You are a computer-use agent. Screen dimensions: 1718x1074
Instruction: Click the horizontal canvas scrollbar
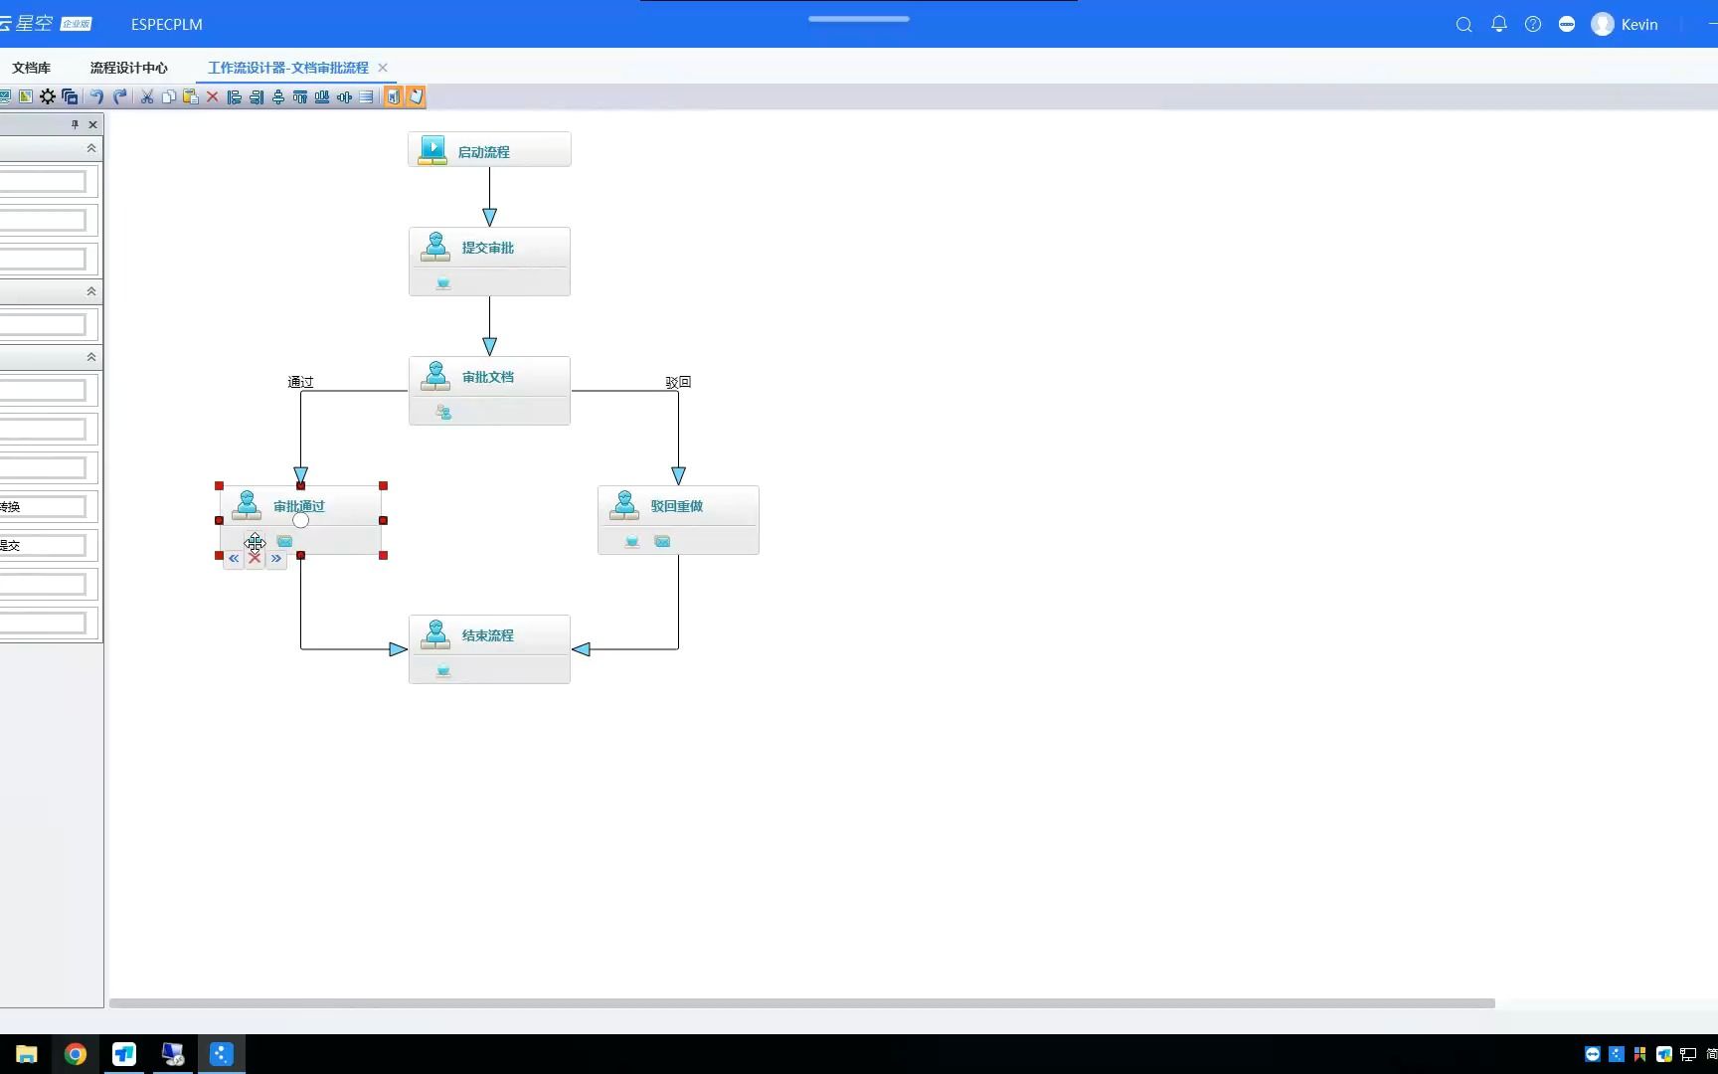click(x=801, y=1002)
